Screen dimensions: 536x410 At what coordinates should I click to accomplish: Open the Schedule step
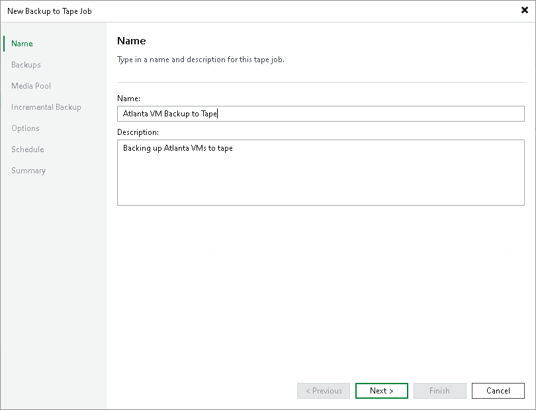point(28,149)
